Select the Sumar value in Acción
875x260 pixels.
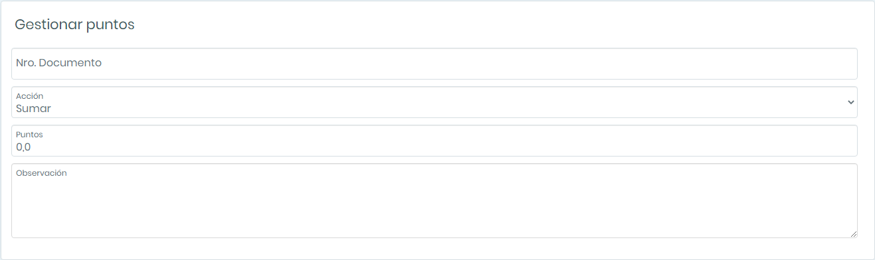click(33, 109)
